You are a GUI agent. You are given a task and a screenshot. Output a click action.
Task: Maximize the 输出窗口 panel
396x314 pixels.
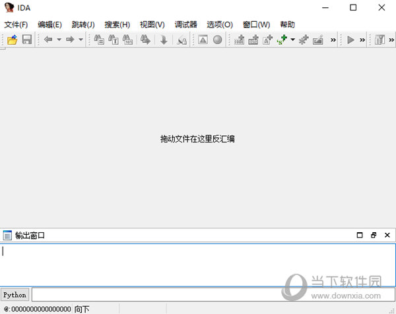pyautogui.click(x=360, y=235)
